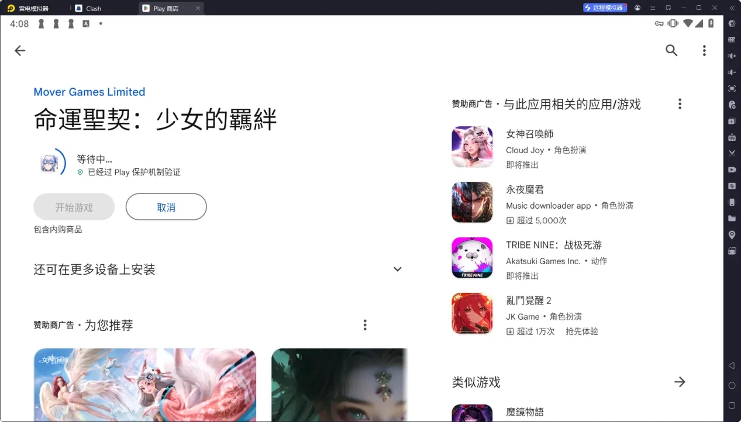Screen dimensions: 741x422
Task: Open the second recommended banner with a face
Action: coord(339,385)
